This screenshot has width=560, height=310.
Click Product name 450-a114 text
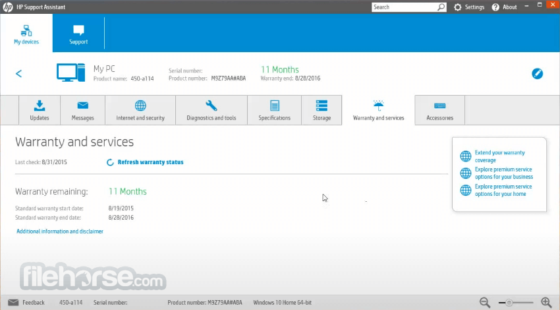(124, 78)
